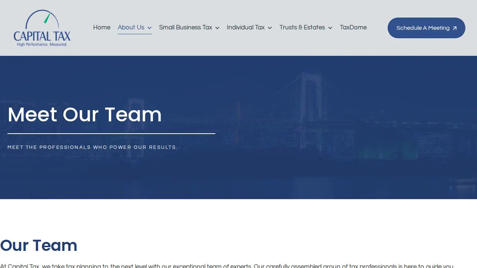Viewport: 477px width, 268px height.
Task: Click the Capital Tax logo
Action: pos(42,28)
